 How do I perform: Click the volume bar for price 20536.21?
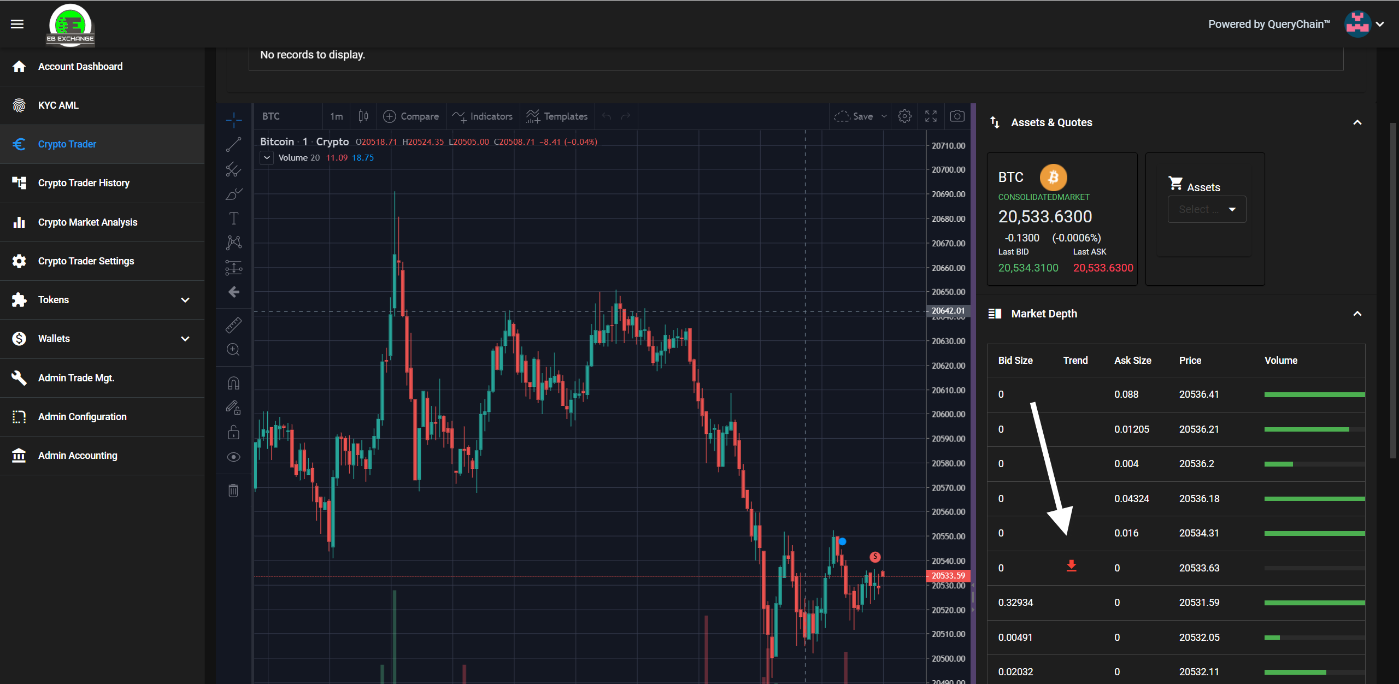[x=1314, y=429]
